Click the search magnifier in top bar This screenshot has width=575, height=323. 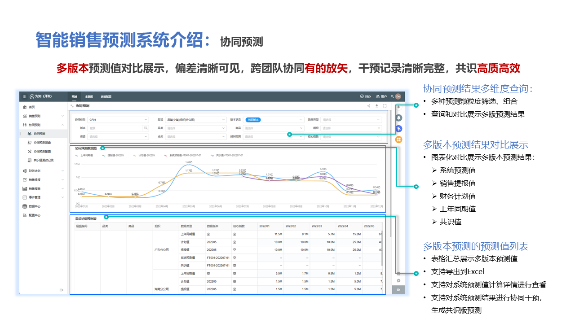(392, 96)
